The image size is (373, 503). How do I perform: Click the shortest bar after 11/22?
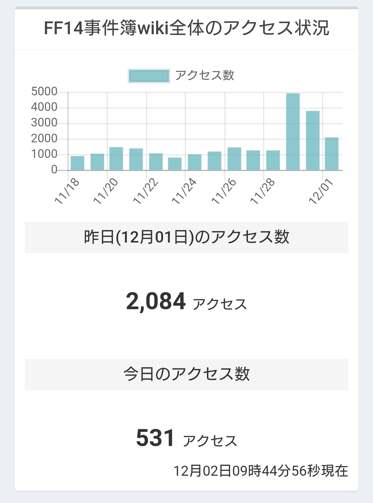[175, 164]
